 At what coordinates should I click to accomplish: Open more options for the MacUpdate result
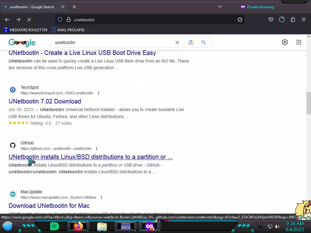tap(101, 198)
